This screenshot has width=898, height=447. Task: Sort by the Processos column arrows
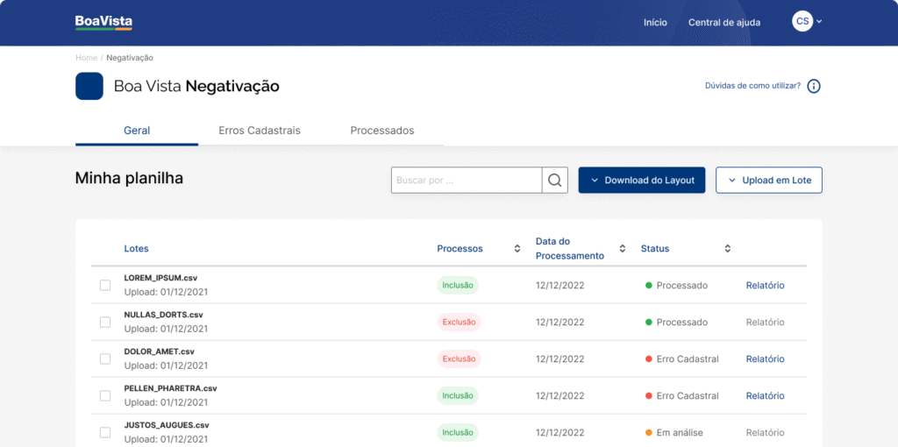click(x=517, y=249)
